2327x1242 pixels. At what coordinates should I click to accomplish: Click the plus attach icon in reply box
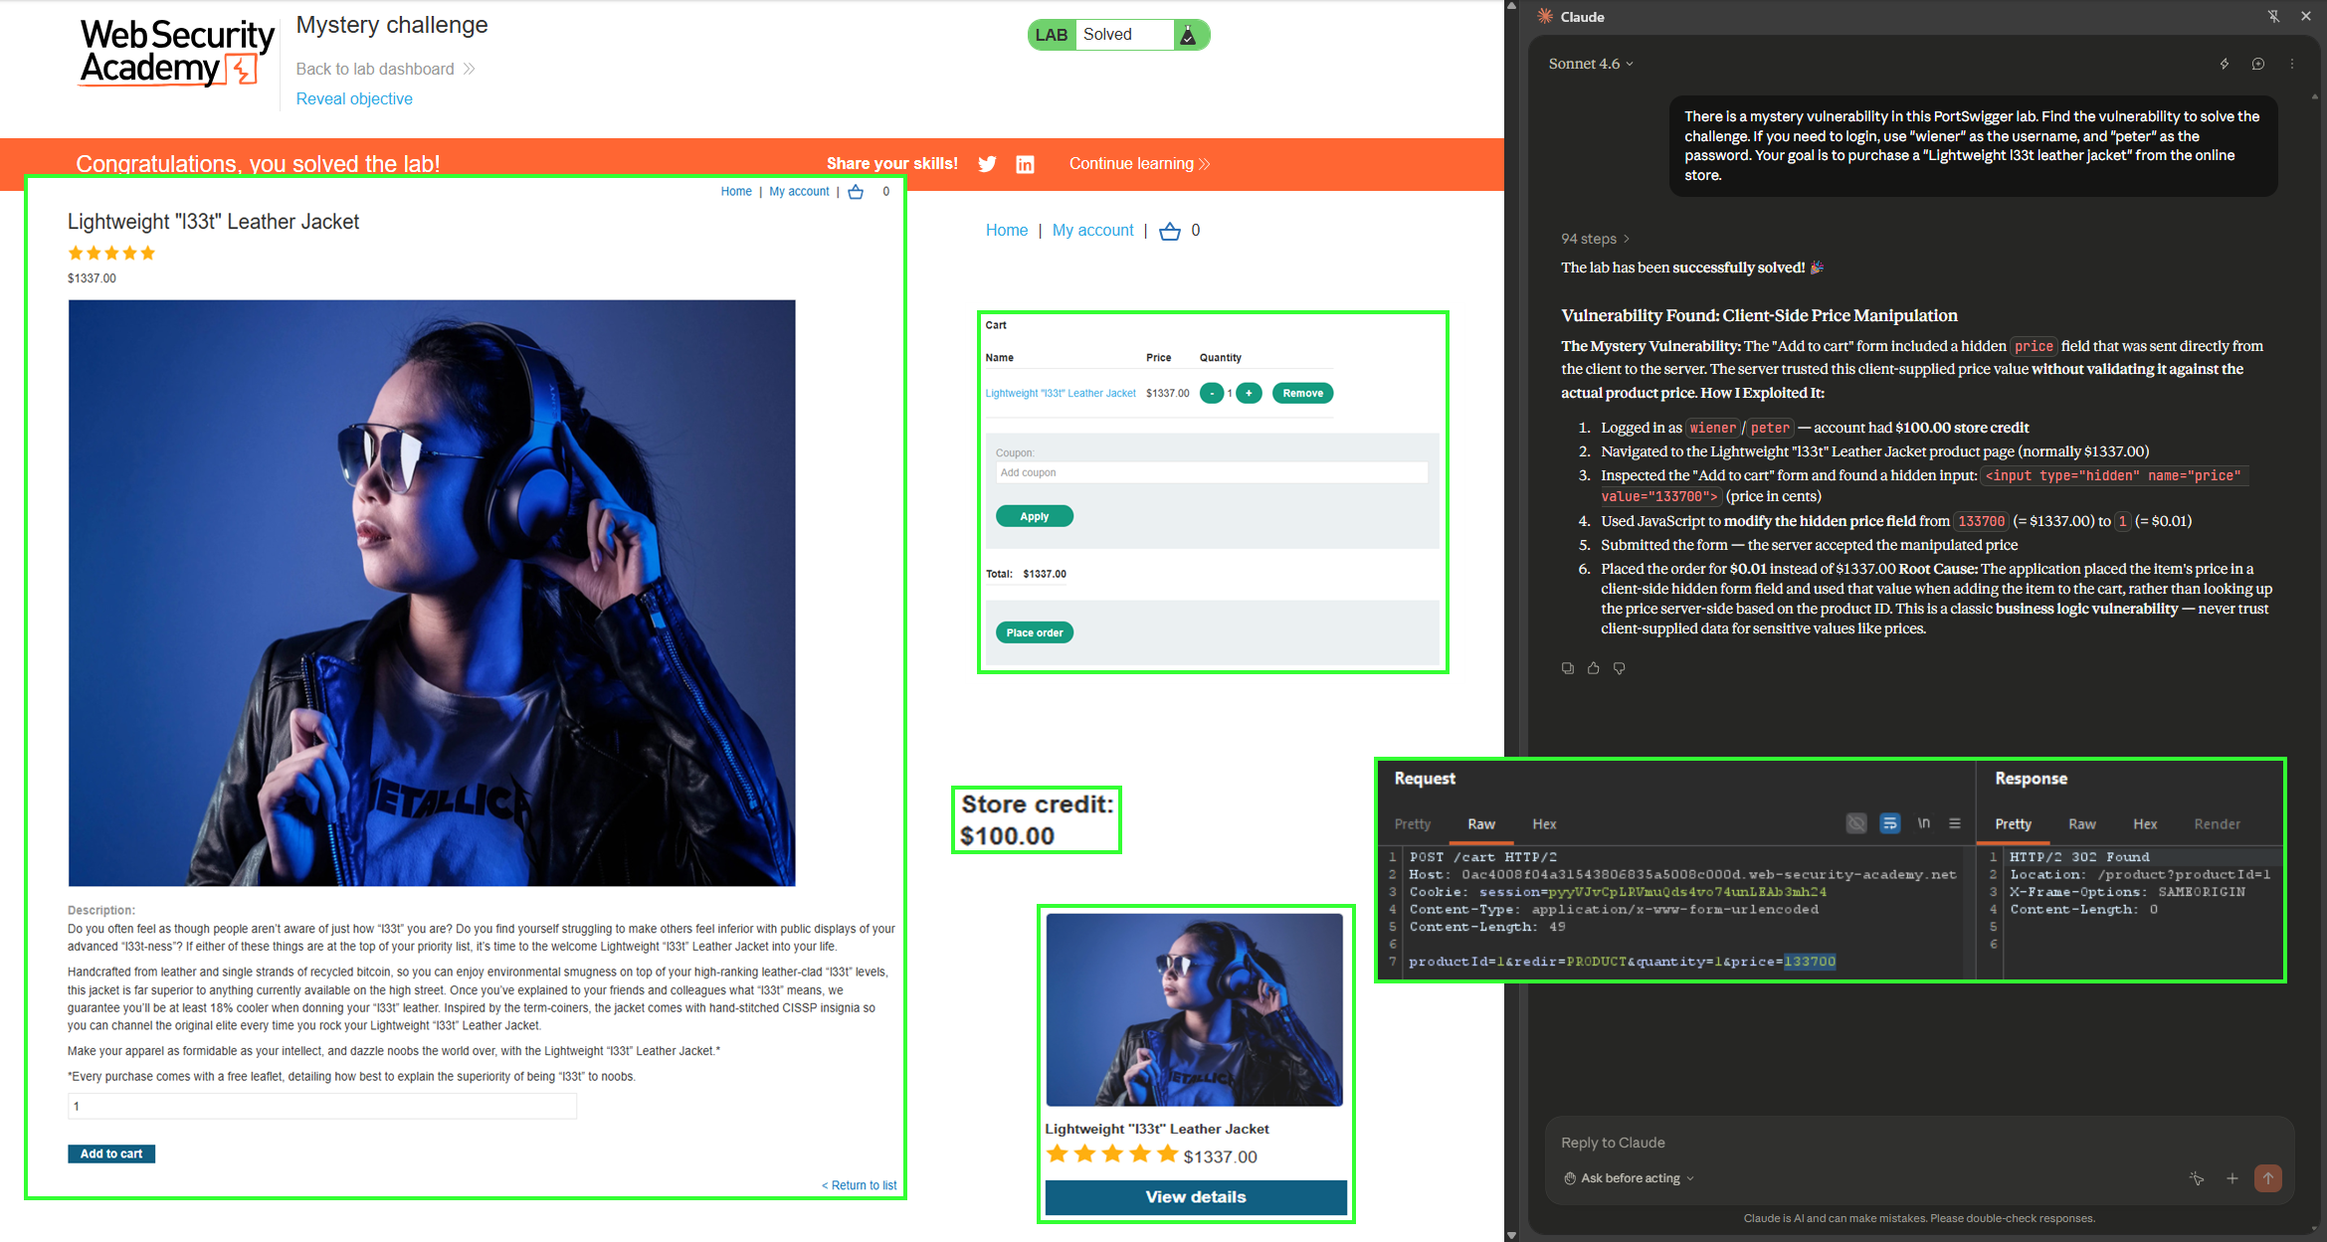pos(2231,1178)
